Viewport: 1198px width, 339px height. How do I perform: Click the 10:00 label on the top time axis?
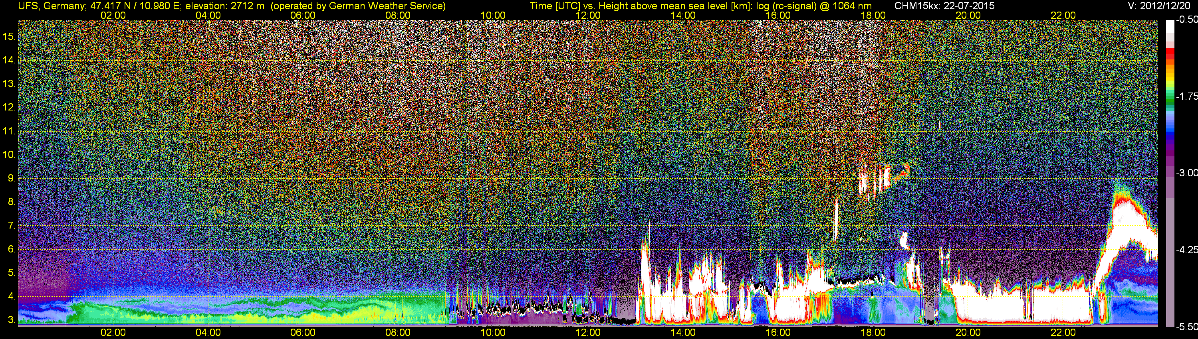[493, 15]
